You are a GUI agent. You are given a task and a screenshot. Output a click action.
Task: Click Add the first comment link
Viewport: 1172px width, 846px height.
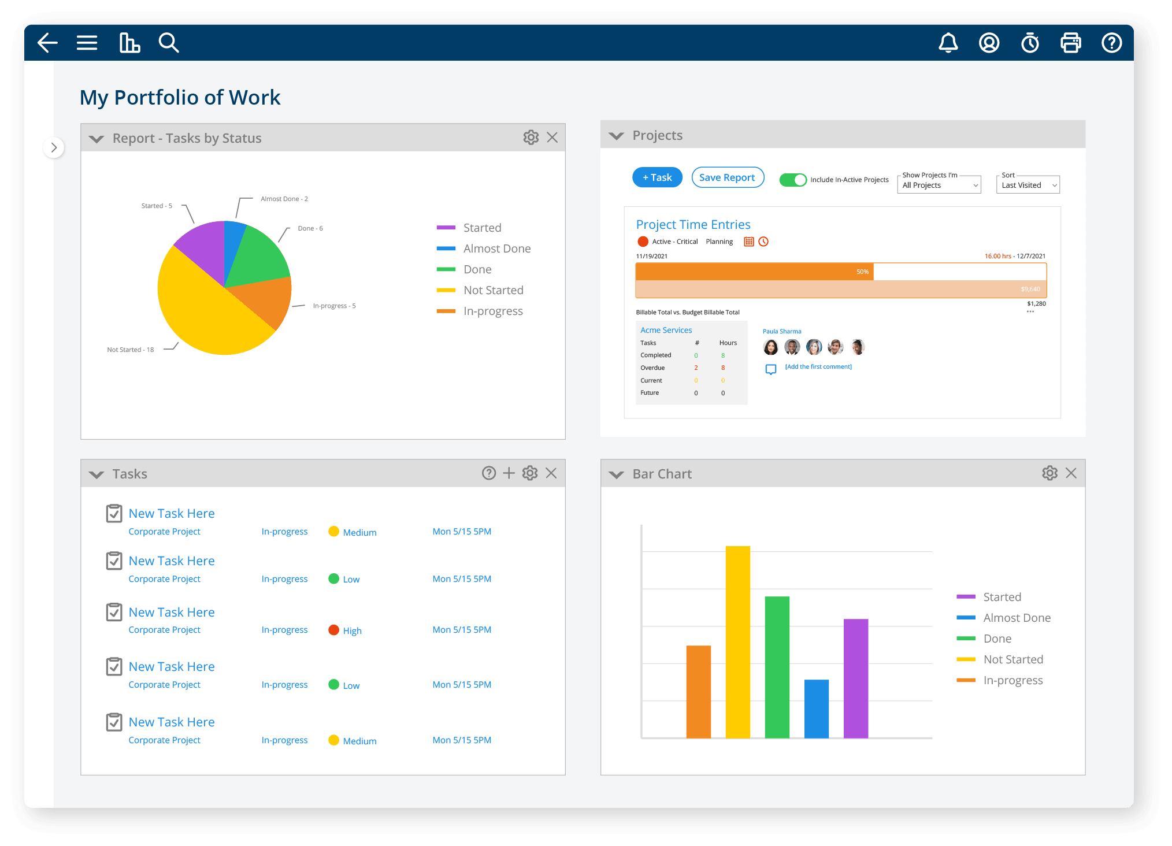pos(818,366)
